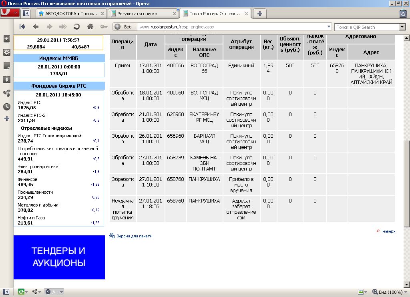Screen dimensions: 410x297
Task: Add a panel with the sidebar plus icon
Action: (6, 119)
